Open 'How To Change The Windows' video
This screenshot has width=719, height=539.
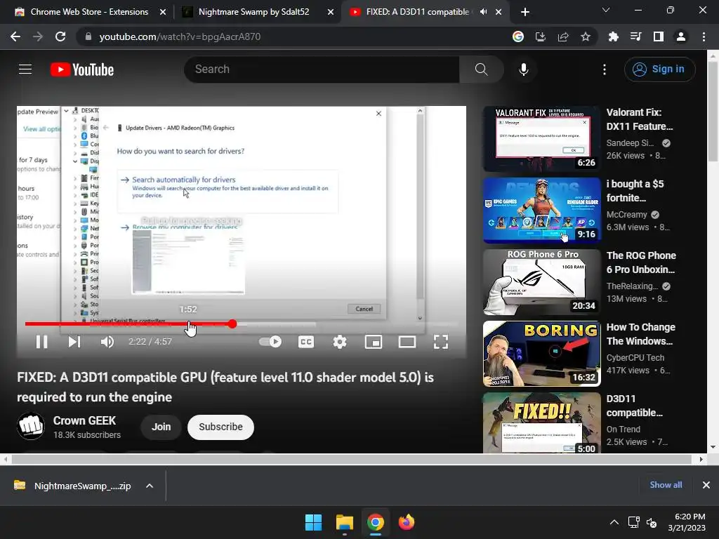[x=541, y=354]
